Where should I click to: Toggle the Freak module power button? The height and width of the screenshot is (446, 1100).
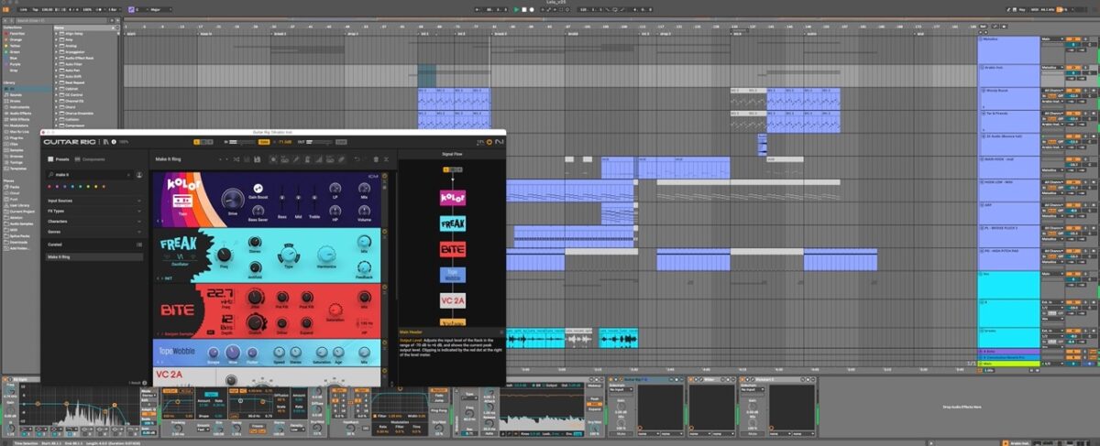coord(384,232)
